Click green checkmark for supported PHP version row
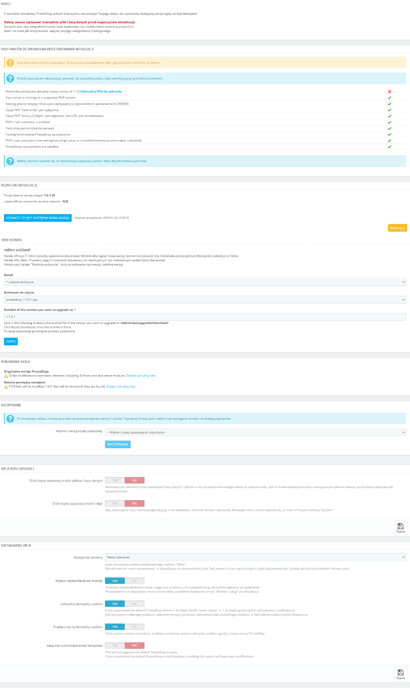Screen dimensions: 410x688 [x=389, y=97]
